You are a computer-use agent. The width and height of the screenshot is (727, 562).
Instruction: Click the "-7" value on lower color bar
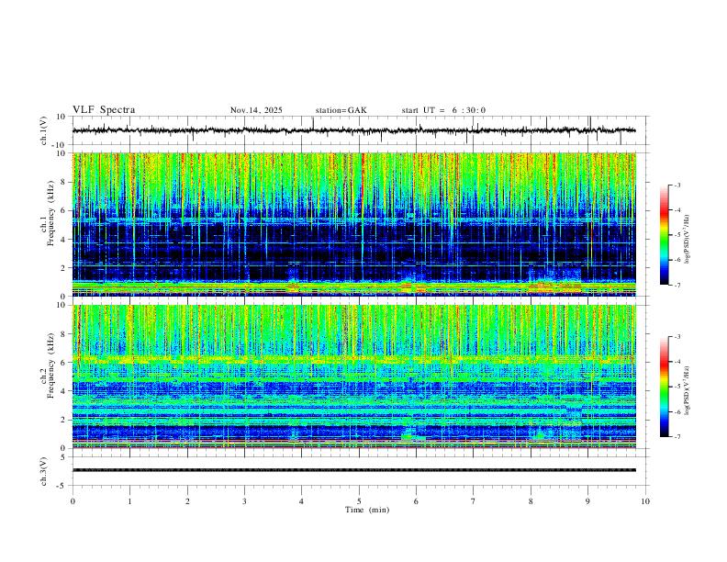677,437
